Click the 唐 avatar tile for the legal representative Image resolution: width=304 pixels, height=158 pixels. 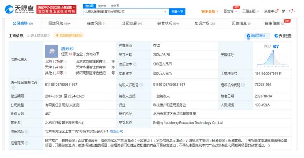tap(52, 51)
